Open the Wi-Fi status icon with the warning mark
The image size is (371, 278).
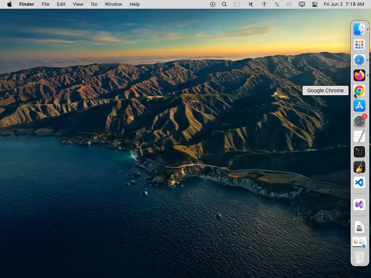click(264, 4)
